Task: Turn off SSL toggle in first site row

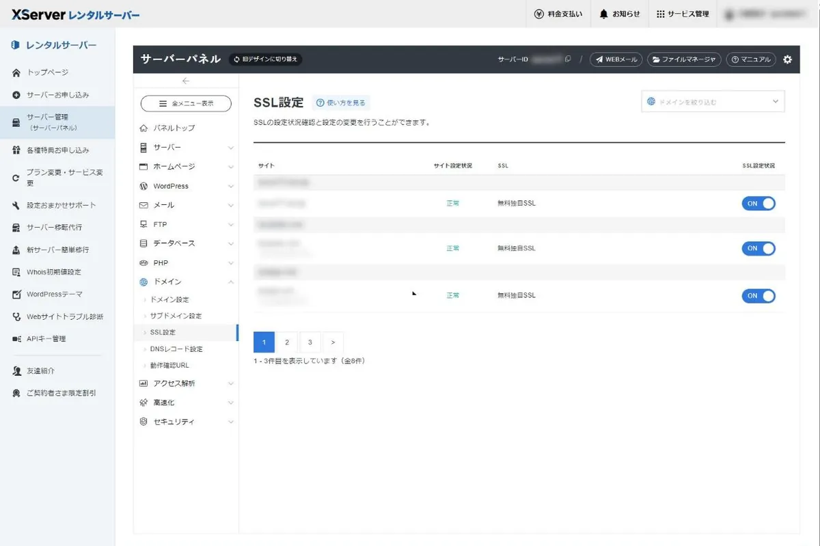Action: point(758,204)
